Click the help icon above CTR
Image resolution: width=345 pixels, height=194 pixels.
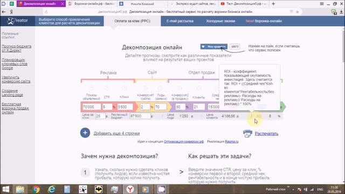[107, 88]
